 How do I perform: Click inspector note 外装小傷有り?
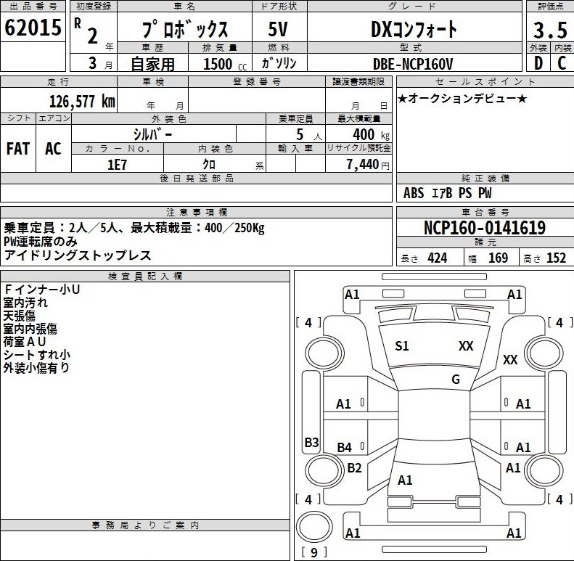[36, 368]
